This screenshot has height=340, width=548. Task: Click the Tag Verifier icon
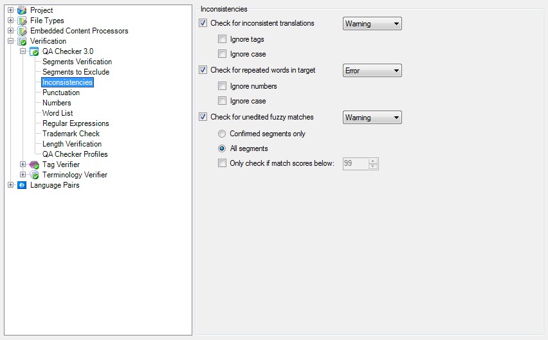click(x=35, y=165)
